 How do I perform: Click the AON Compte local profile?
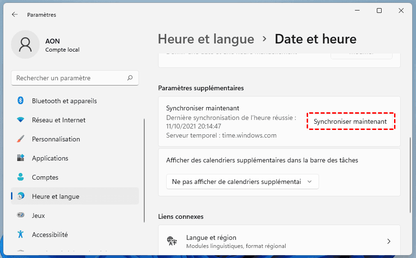(46, 44)
